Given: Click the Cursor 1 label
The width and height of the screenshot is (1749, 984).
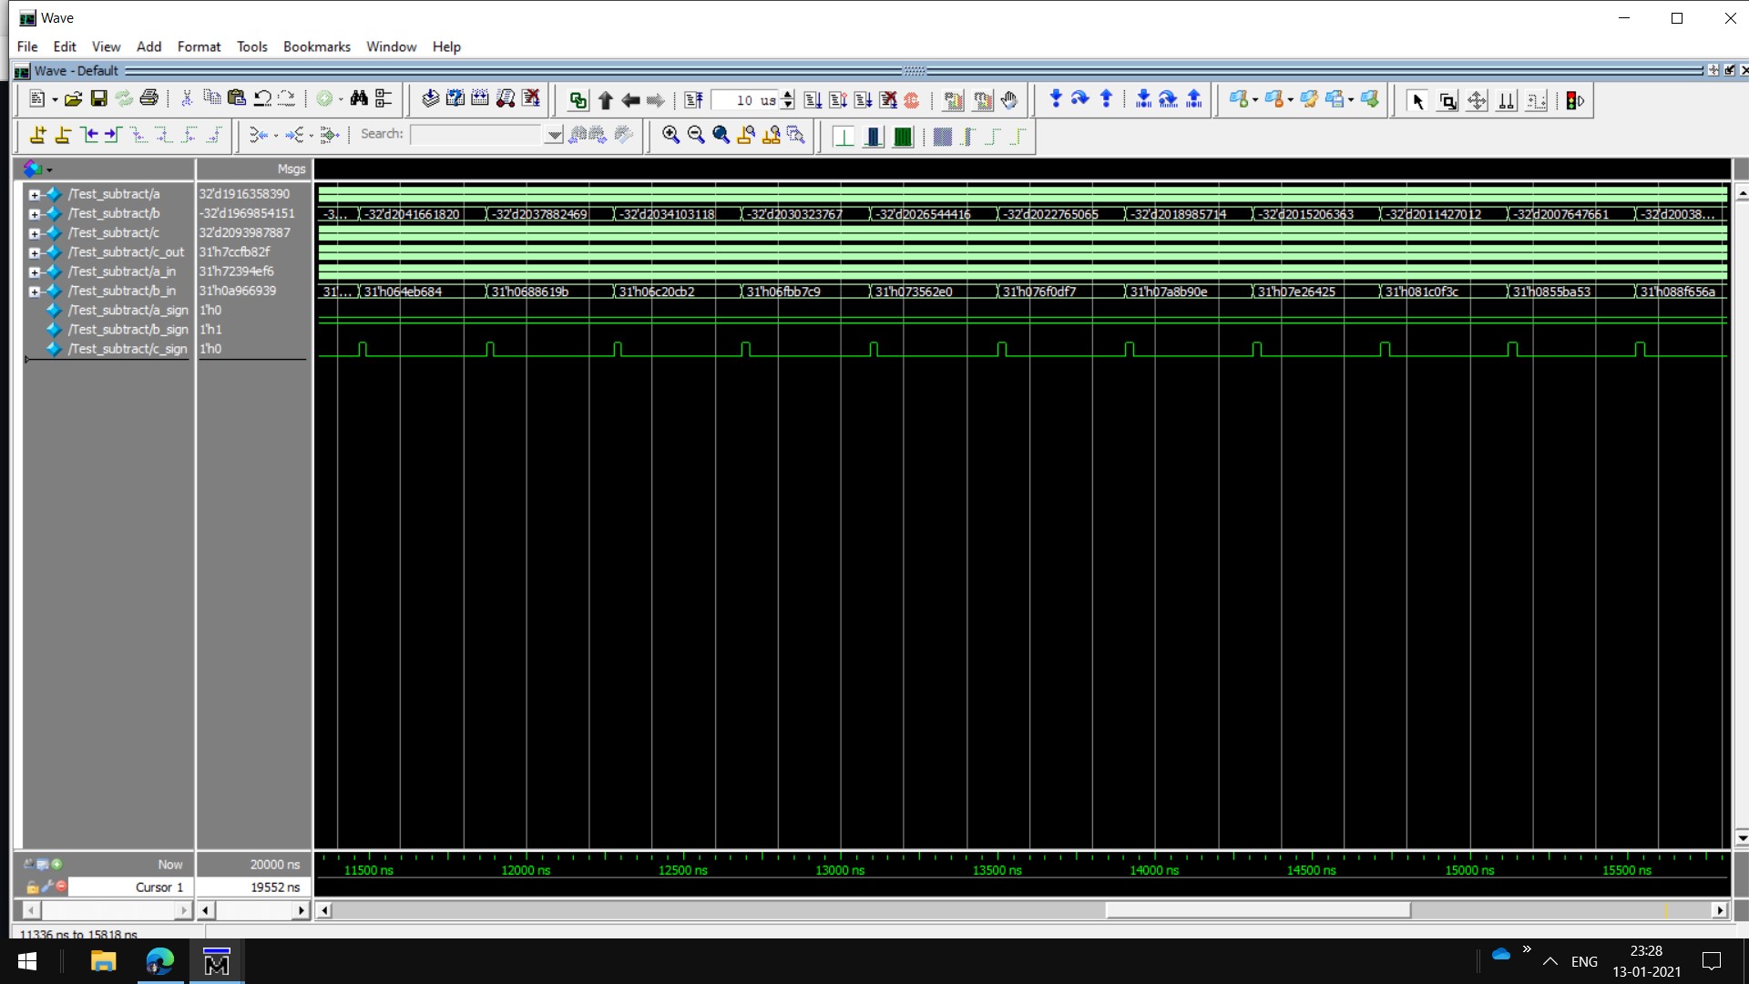Looking at the screenshot, I should [159, 887].
